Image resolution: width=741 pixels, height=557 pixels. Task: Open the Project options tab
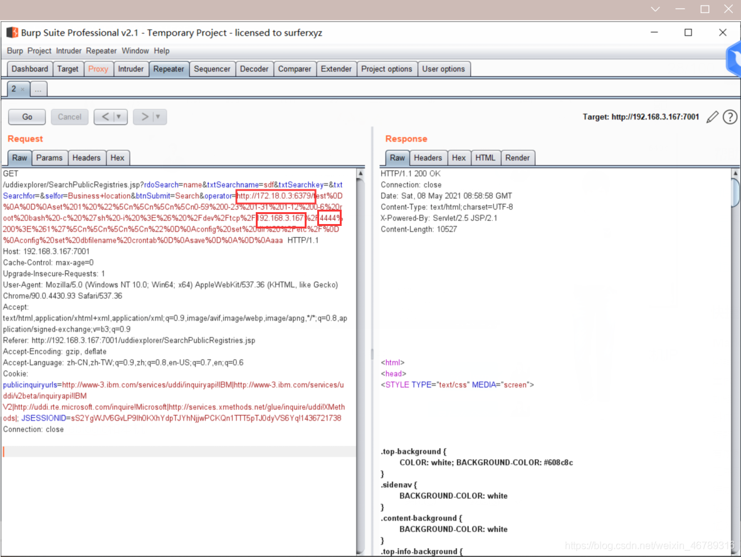click(387, 69)
